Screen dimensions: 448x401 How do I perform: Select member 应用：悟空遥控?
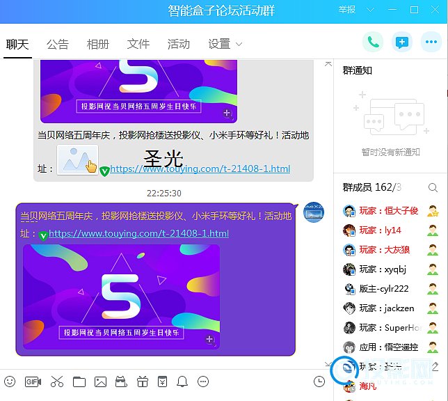point(390,347)
